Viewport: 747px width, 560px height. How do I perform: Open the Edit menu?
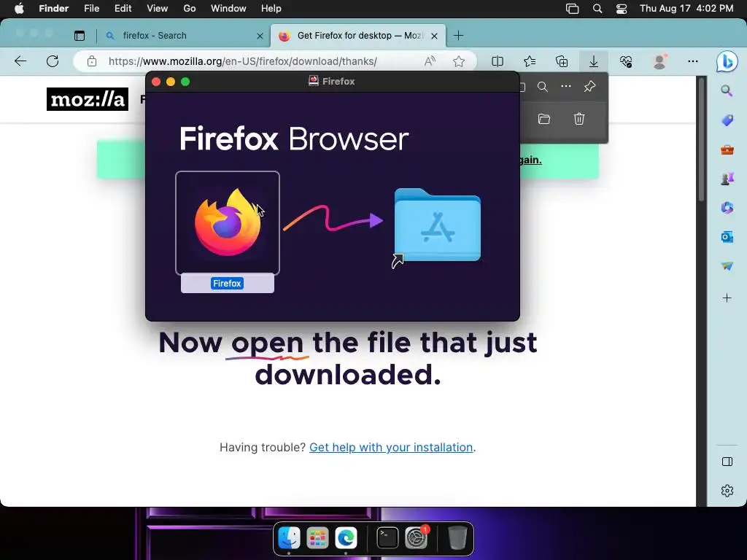click(x=123, y=9)
